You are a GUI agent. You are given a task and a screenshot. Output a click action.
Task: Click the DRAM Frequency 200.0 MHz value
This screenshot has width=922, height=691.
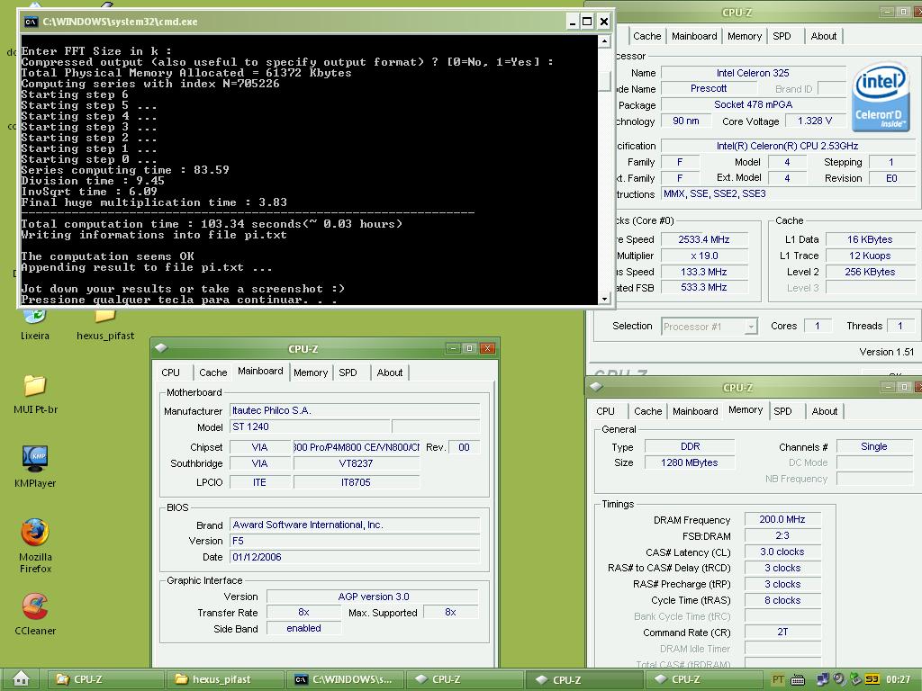point(782,519)
